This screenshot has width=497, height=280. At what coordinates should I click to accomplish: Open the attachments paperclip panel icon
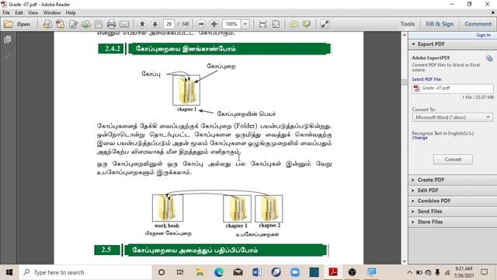click(8, 56)
